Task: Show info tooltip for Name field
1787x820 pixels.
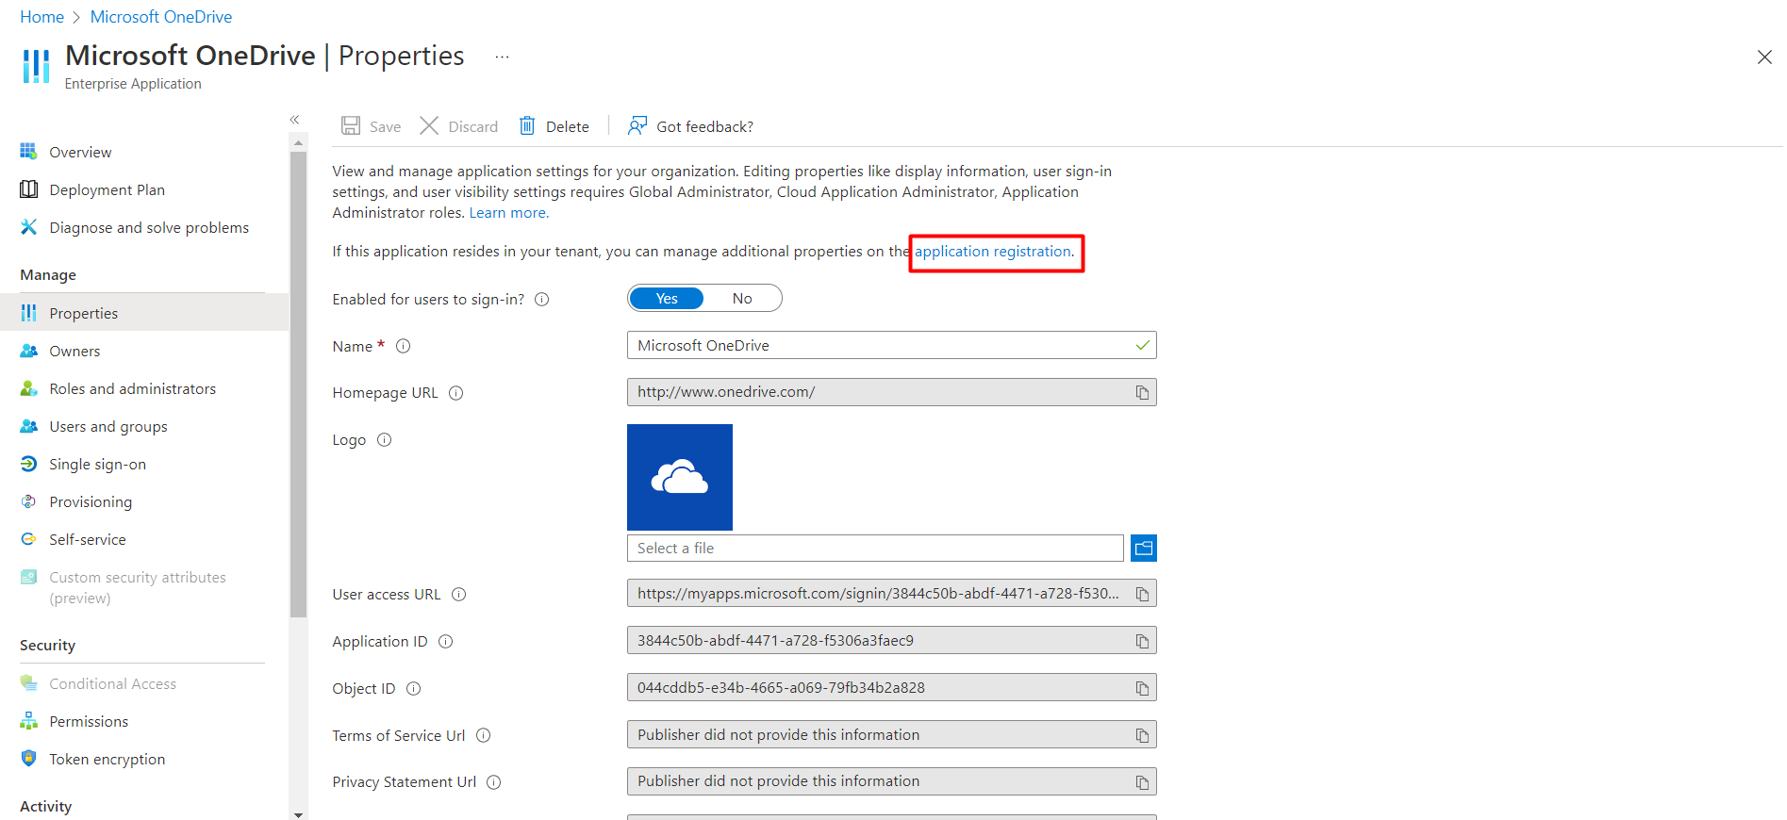Action: (404, 346)
